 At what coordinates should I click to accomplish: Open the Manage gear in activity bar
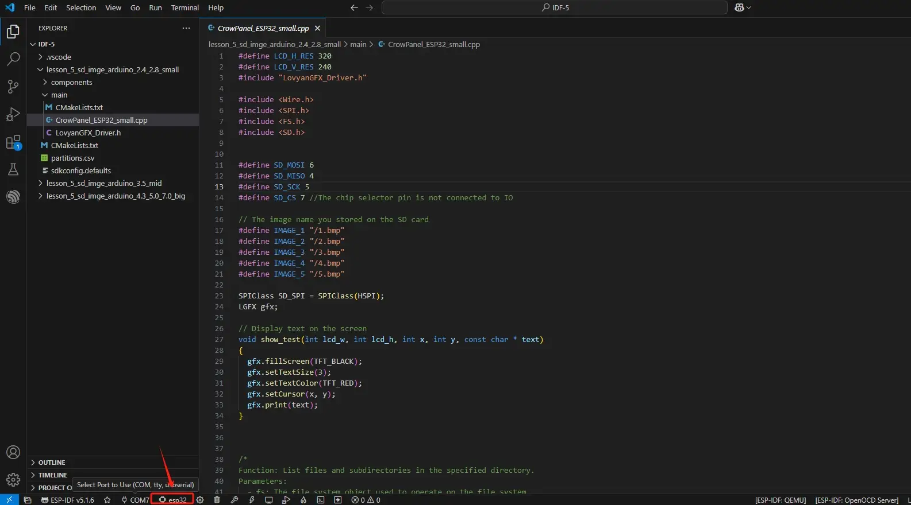click(13, 479)
